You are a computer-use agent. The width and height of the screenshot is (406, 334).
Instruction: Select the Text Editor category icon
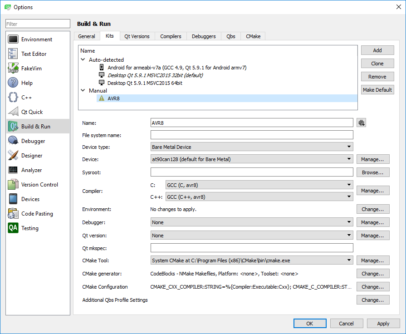[13, 54]
